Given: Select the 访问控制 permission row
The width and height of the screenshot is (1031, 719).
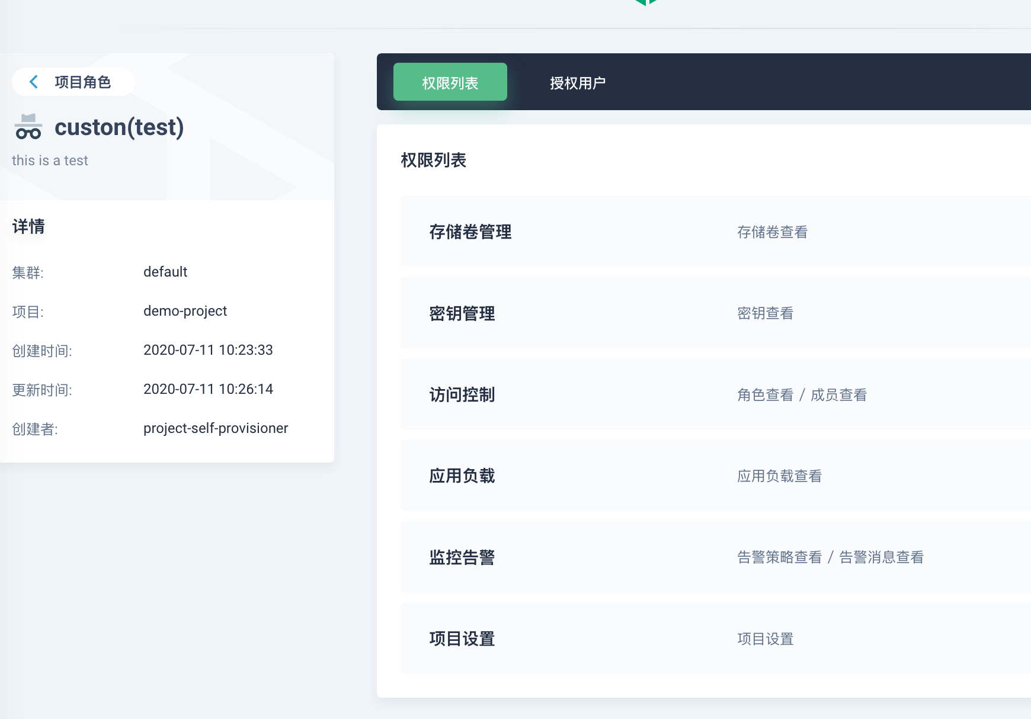Looking at the screenshot, I should (x=716, y=394).
